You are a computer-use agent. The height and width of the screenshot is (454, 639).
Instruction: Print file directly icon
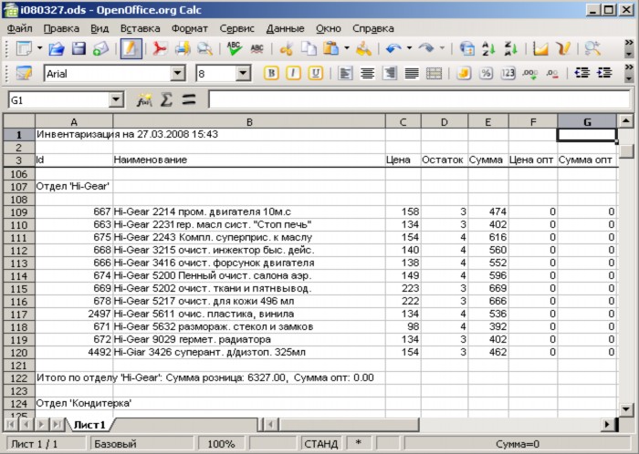point(183,49)
